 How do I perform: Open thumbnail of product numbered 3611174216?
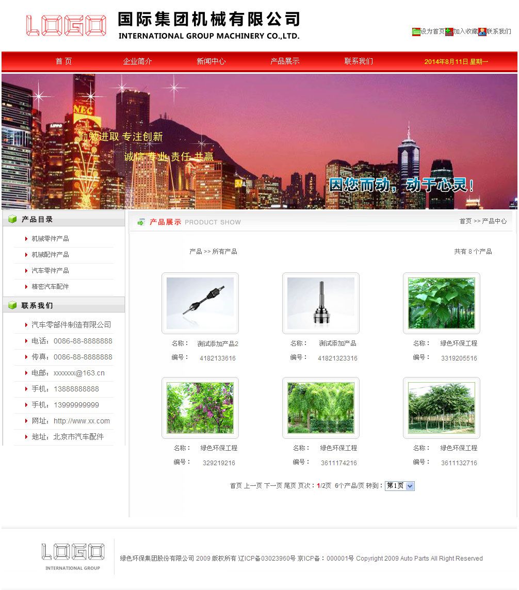tap(321, 408)
